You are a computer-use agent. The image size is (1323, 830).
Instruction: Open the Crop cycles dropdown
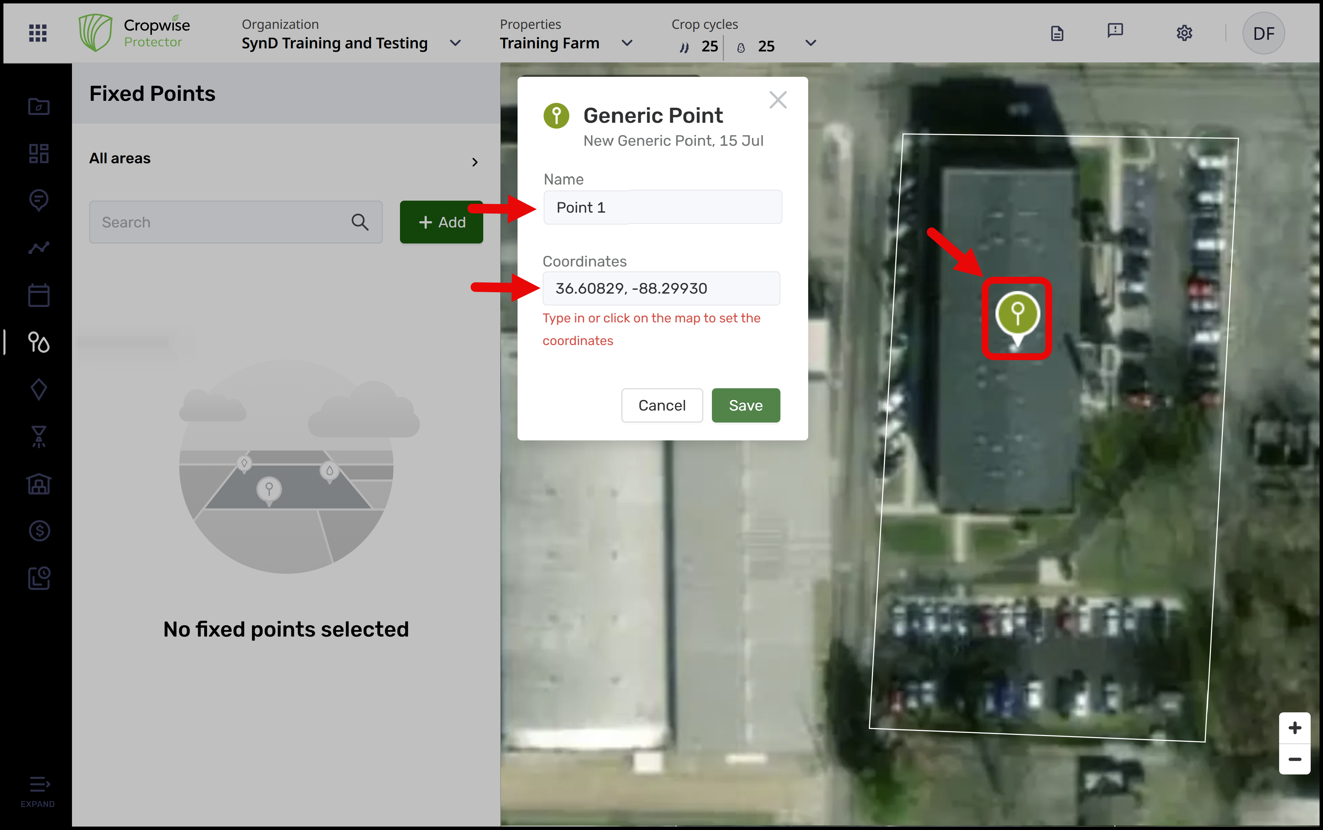tap(811, 43)
